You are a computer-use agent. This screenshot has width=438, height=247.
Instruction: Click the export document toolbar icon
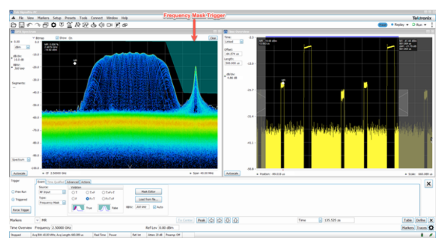point(118,25)
